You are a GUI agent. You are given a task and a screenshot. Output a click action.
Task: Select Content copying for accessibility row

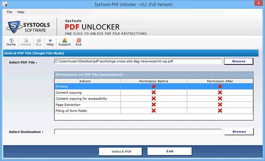(x=154, y=99)
